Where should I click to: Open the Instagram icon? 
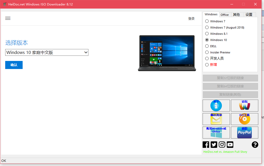[x=222, y=144]
